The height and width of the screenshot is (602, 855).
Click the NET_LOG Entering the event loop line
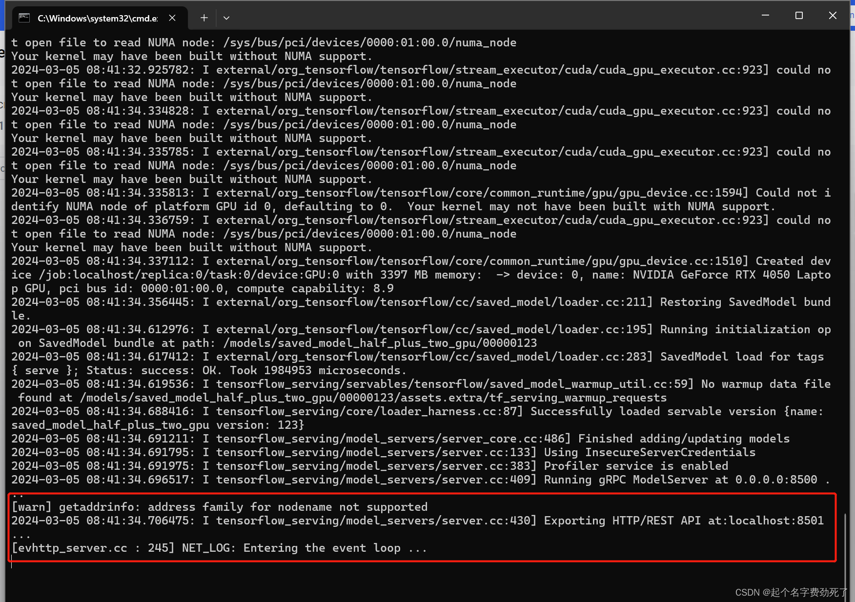pyautogui.click(x=220, y=547)
